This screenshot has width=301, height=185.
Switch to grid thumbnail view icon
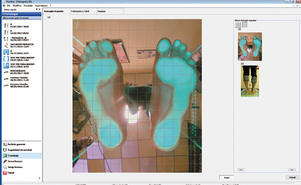tap(245, 25)
